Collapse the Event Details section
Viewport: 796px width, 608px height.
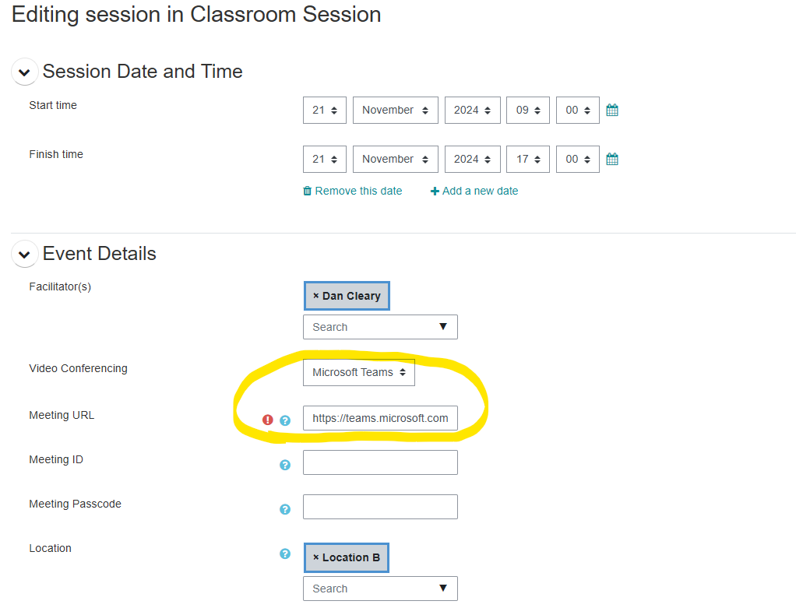[24, 255]
